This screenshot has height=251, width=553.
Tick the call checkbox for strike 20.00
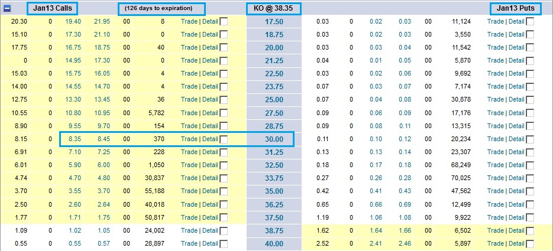point(224,47)
